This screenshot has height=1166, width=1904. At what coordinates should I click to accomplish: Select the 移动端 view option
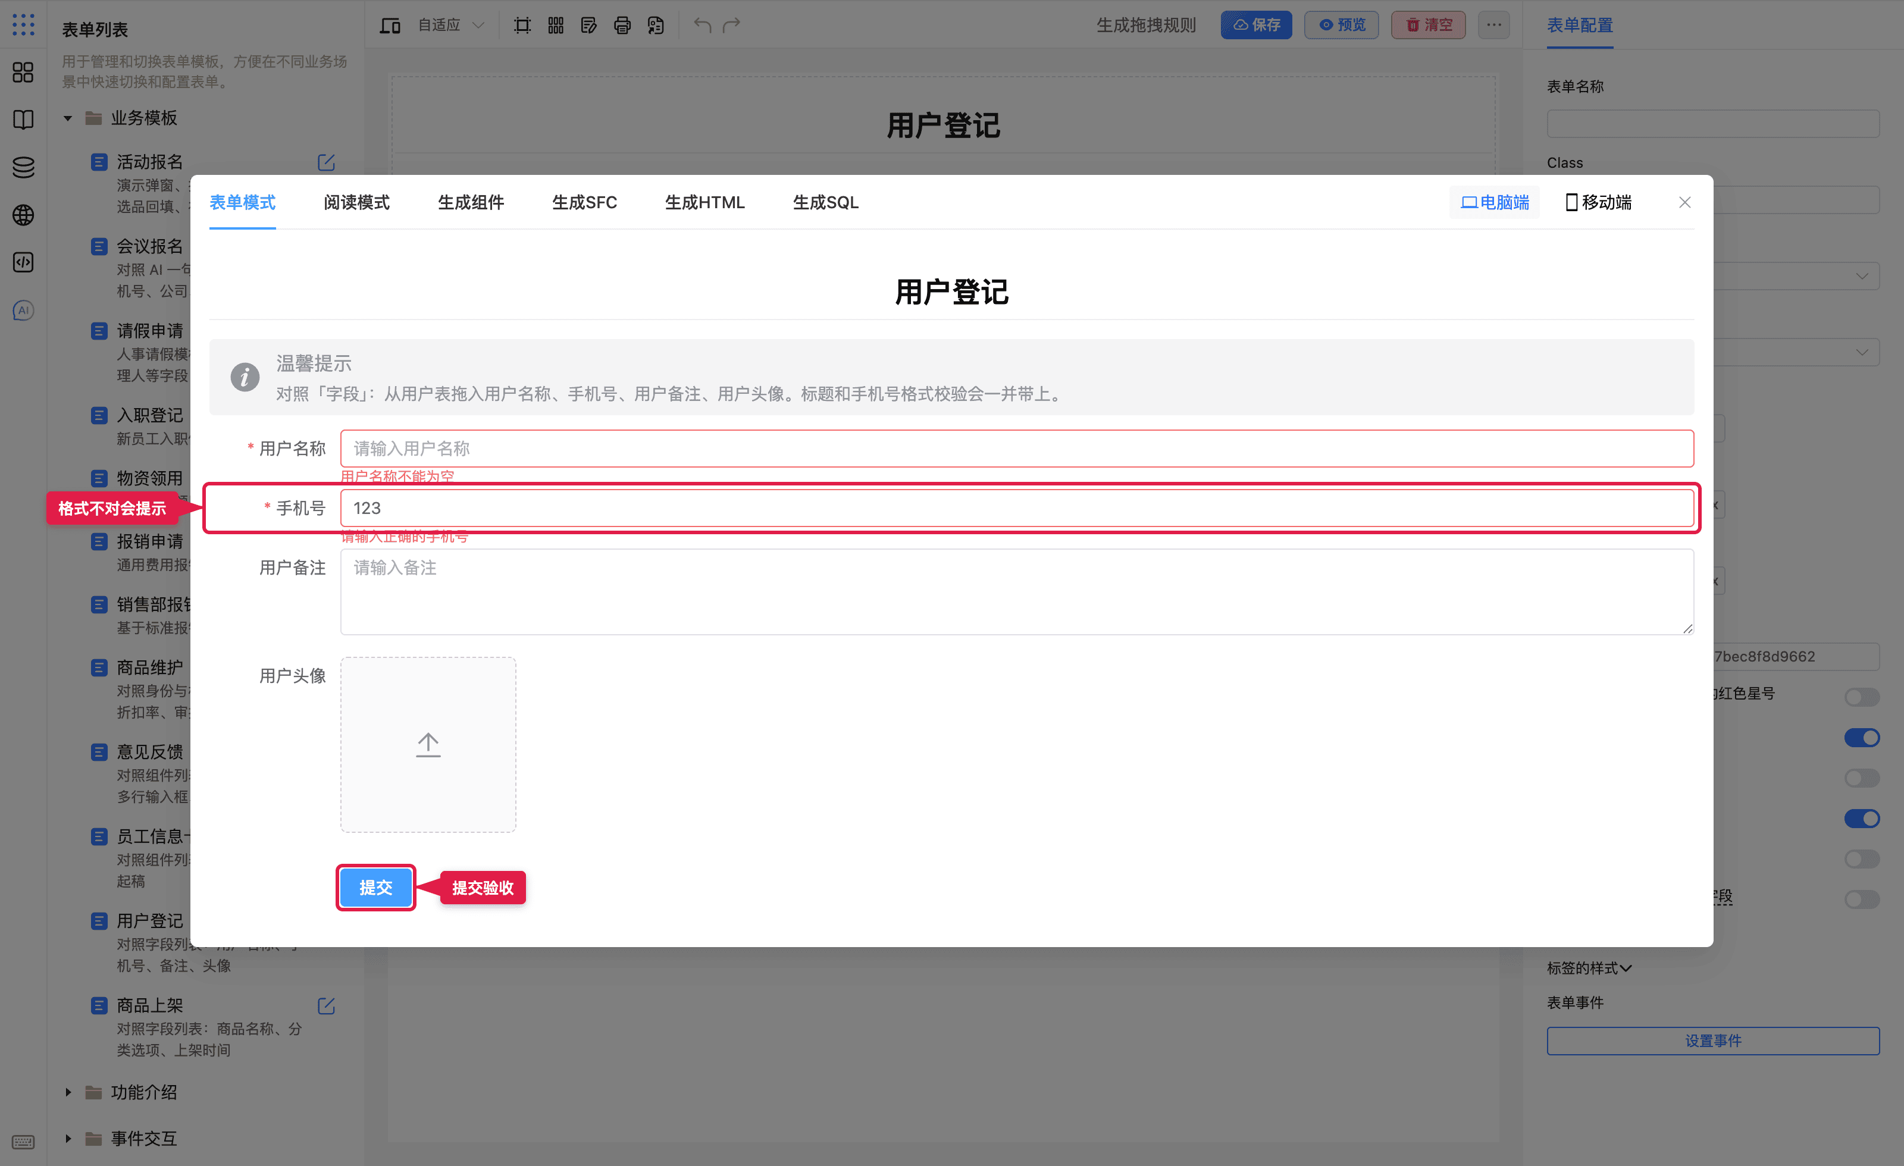[1598, 202]
